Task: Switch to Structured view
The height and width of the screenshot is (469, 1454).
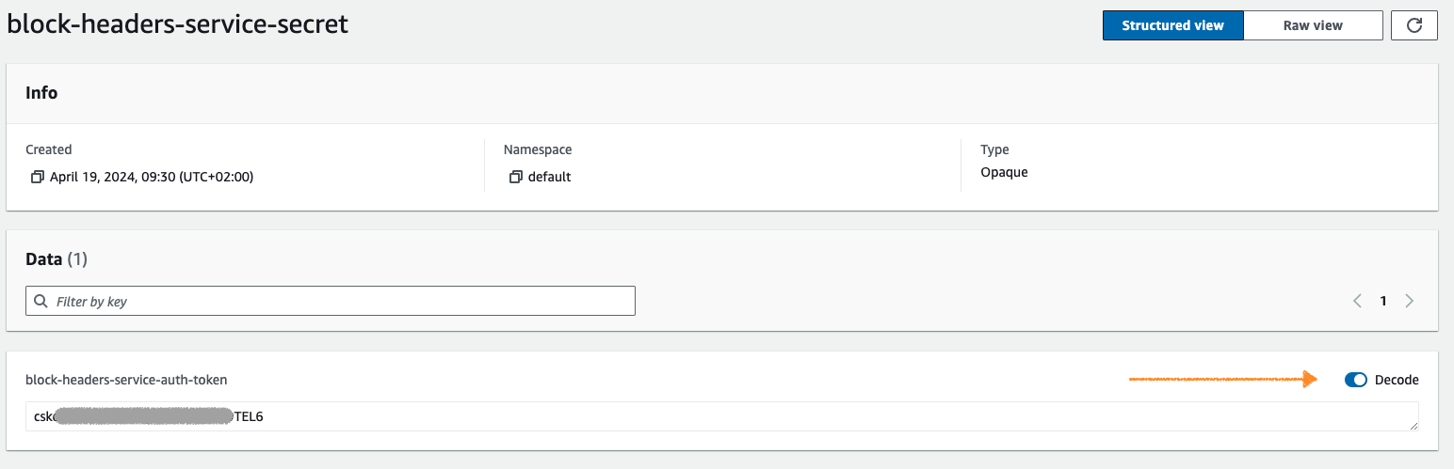Action: 1173,25
